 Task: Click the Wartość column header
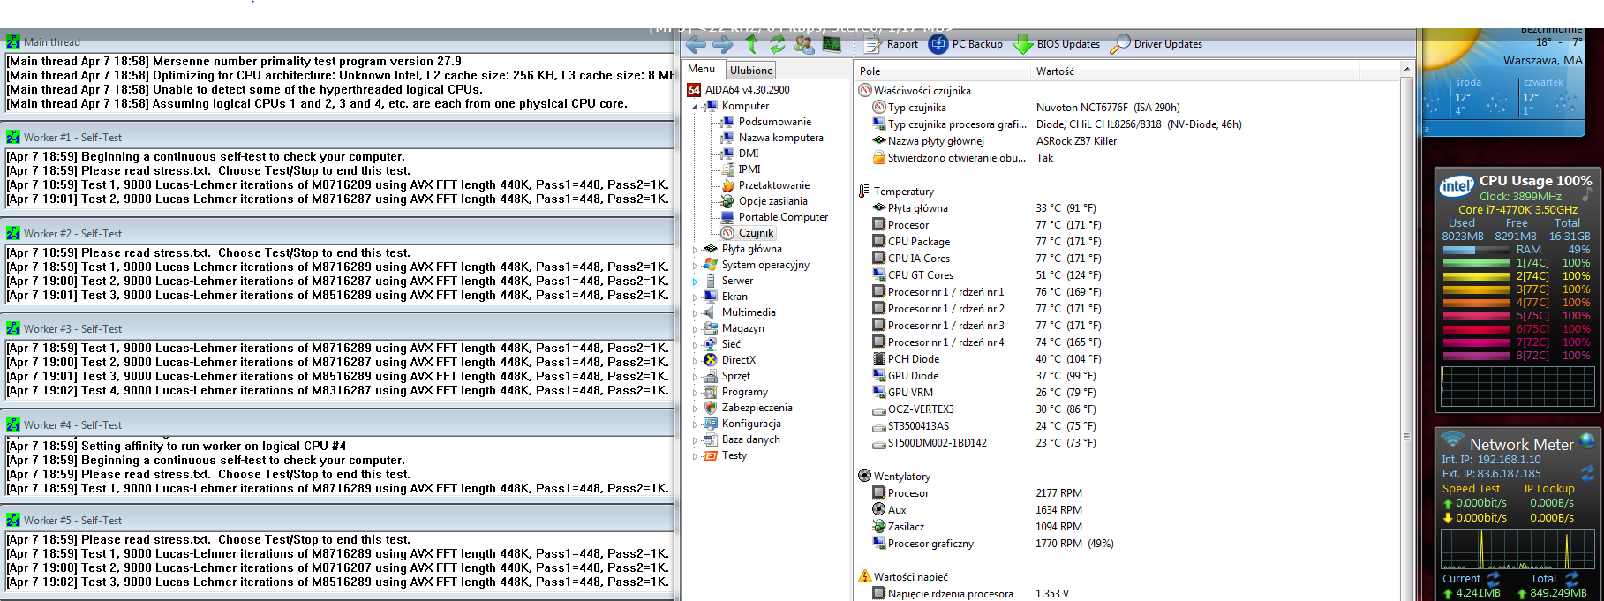(x=1055, y=71)
